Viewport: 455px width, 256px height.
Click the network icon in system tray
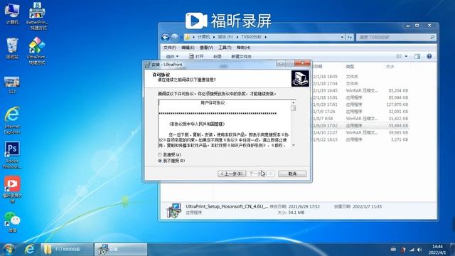click(x=412, y=250)
